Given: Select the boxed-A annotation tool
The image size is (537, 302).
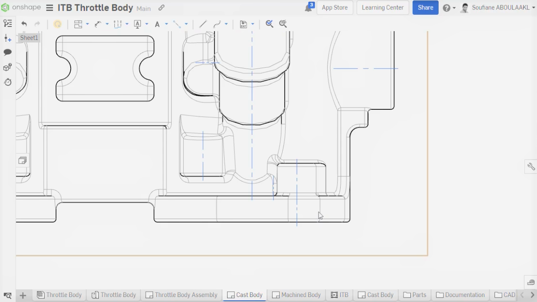Looking at the screenshot, I should pyautogui.click(x=137, y=24).
